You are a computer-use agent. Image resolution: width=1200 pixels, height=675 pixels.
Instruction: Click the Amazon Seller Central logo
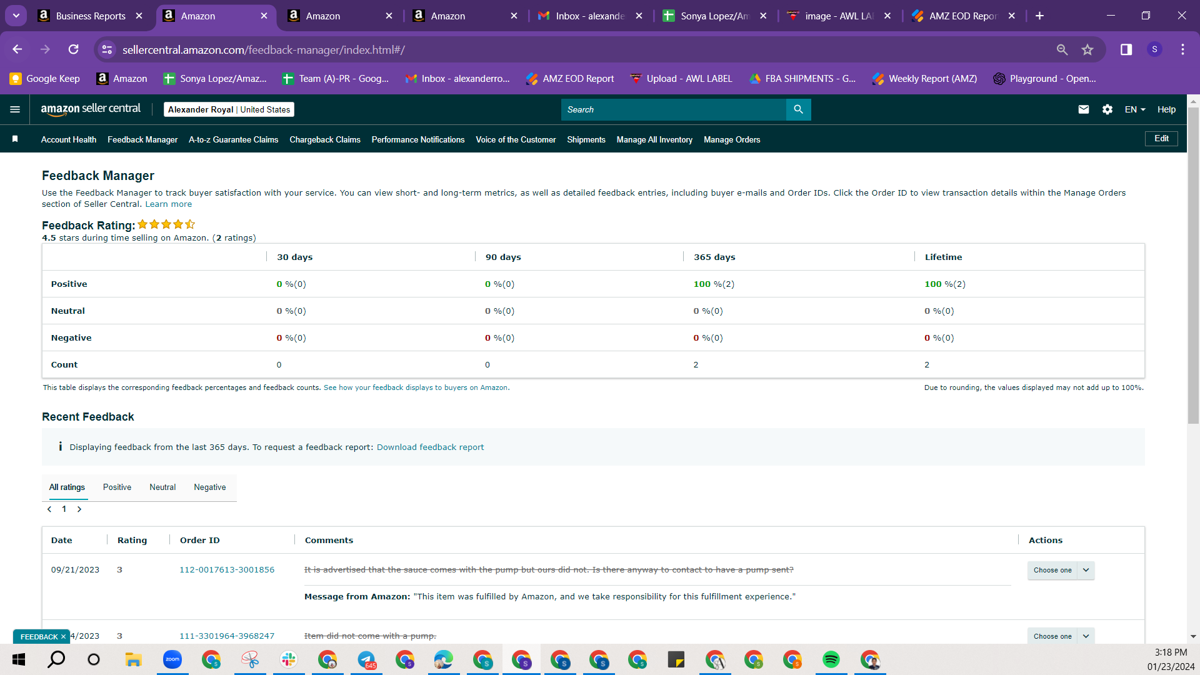click(91, 109)
